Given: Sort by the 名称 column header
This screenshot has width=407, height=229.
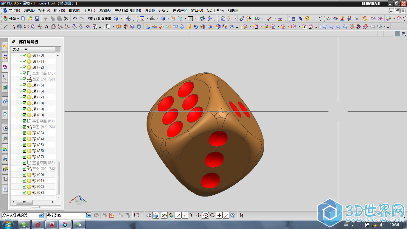Looking at the screenshot, I should pos(33,49).
